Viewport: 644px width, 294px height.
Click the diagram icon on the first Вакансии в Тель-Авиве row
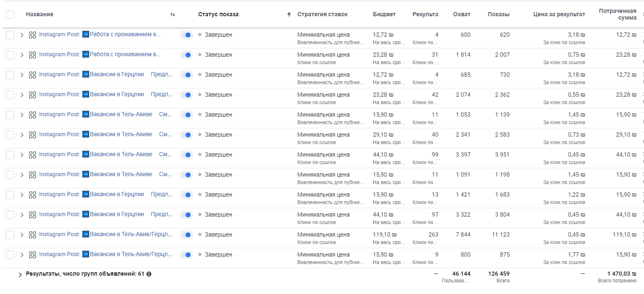click(x=33, y=115)
